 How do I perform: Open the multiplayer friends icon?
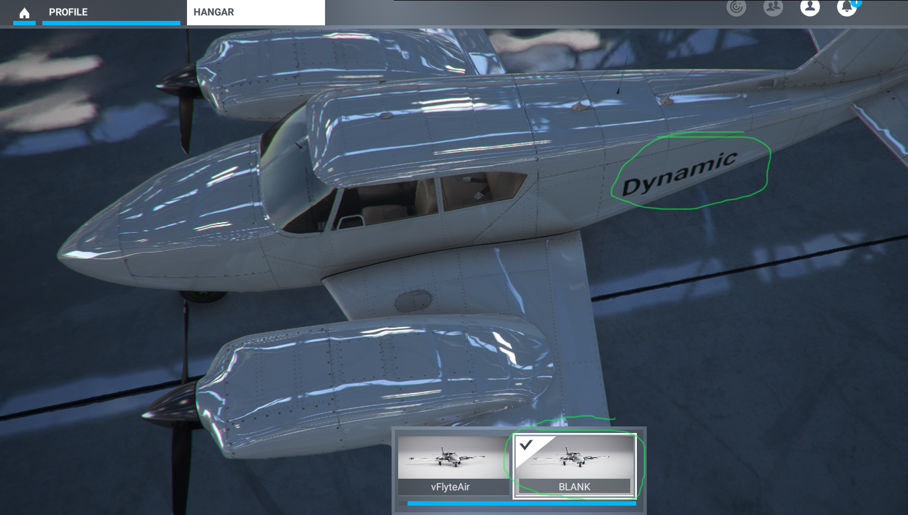(773, 7)
